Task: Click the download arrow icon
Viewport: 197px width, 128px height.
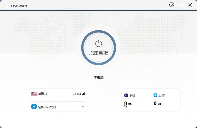Action: click(x=126, y=95)
